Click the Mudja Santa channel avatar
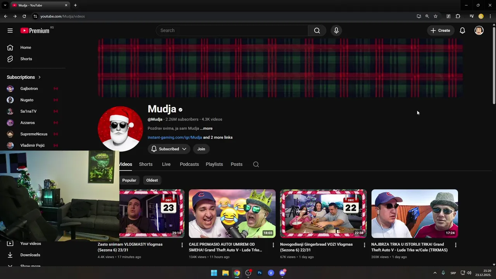This screenshot has width=496, height=279. (120, 129)
